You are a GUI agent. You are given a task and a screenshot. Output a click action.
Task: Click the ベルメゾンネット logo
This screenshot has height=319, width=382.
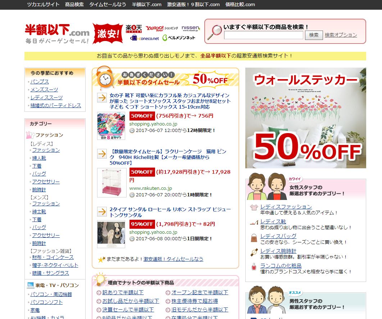pos(179,38)
